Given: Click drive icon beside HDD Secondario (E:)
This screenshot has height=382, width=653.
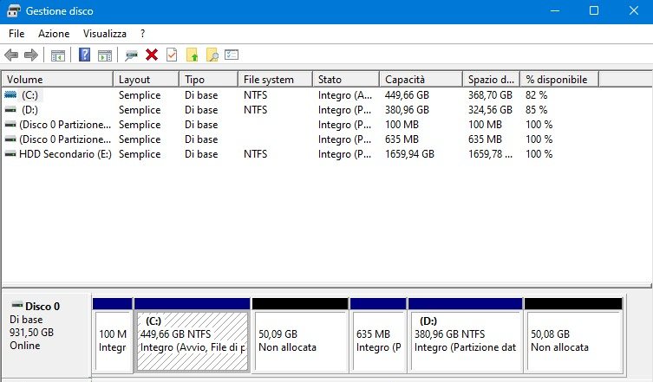Looking at the screenshot, I should 10,154.
